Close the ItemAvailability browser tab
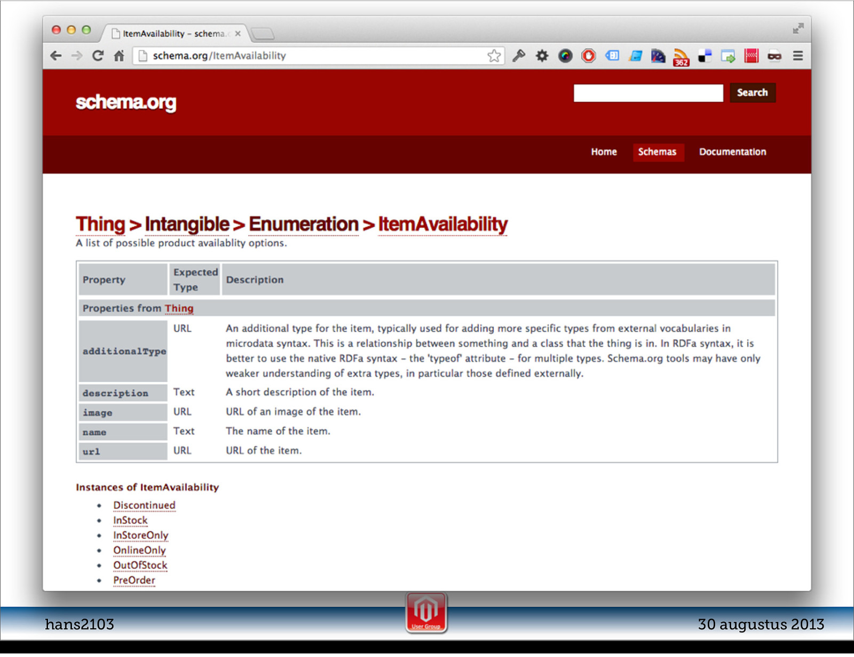 238,34
